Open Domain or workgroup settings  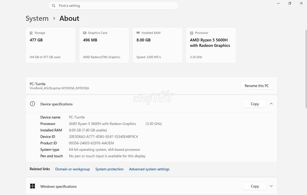pos(73,169)
